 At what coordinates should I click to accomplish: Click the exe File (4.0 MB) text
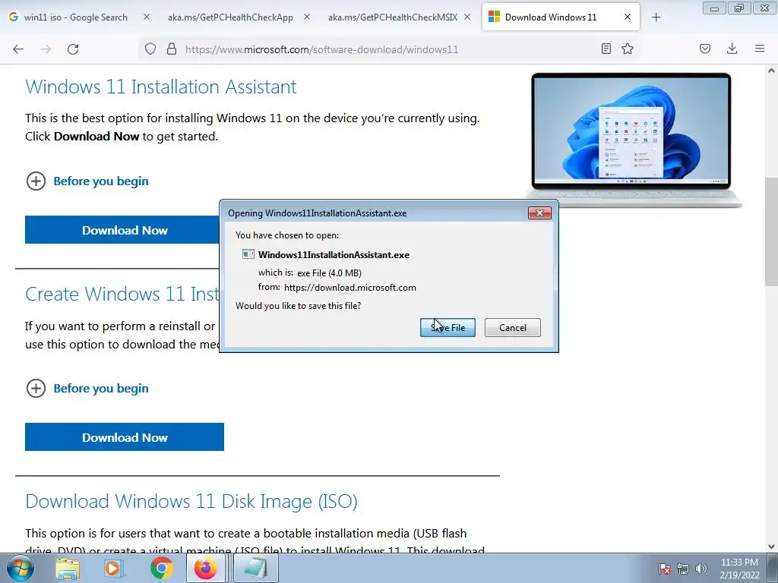pos(329,273)
